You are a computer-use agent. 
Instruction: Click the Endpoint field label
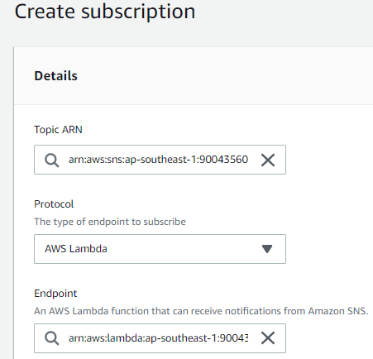click(x=55, y=294)
